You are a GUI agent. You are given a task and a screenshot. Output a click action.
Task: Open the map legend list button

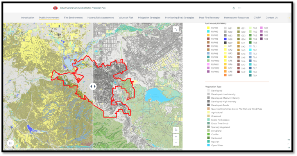(x=11, y=143)
